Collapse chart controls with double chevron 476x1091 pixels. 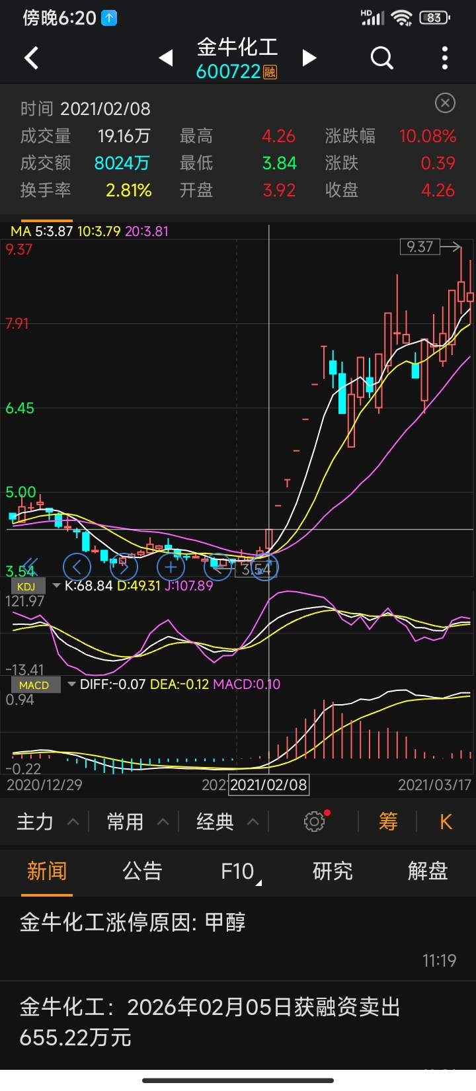(30, 565)
